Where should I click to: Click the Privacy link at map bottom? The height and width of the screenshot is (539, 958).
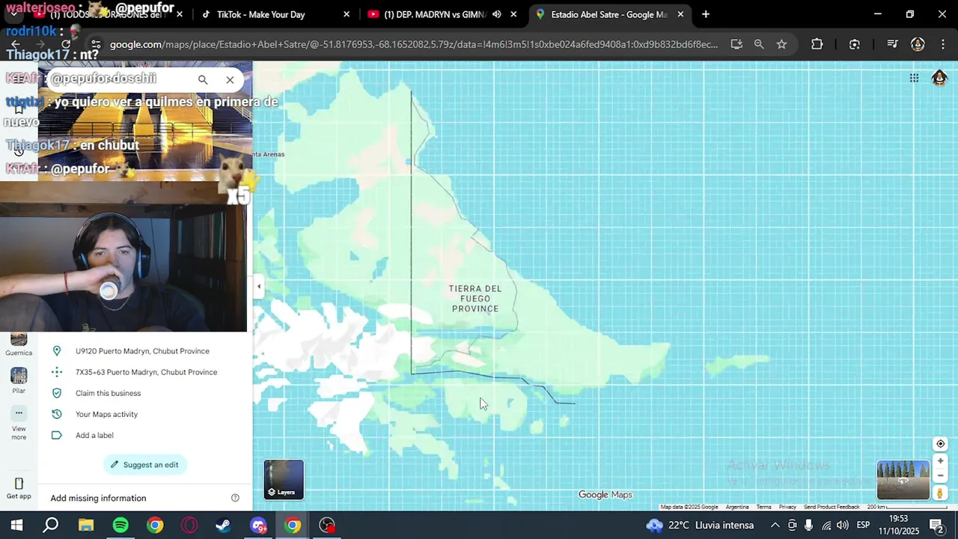click(x=787, y=507)
